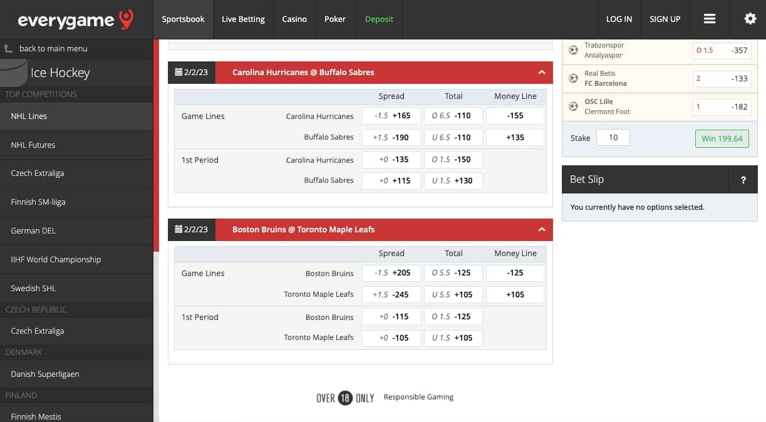Collapse Carolina Hurricanes @ Buffalo Sabres section
This screenshot has height=422, width=766.
[542, 72]
